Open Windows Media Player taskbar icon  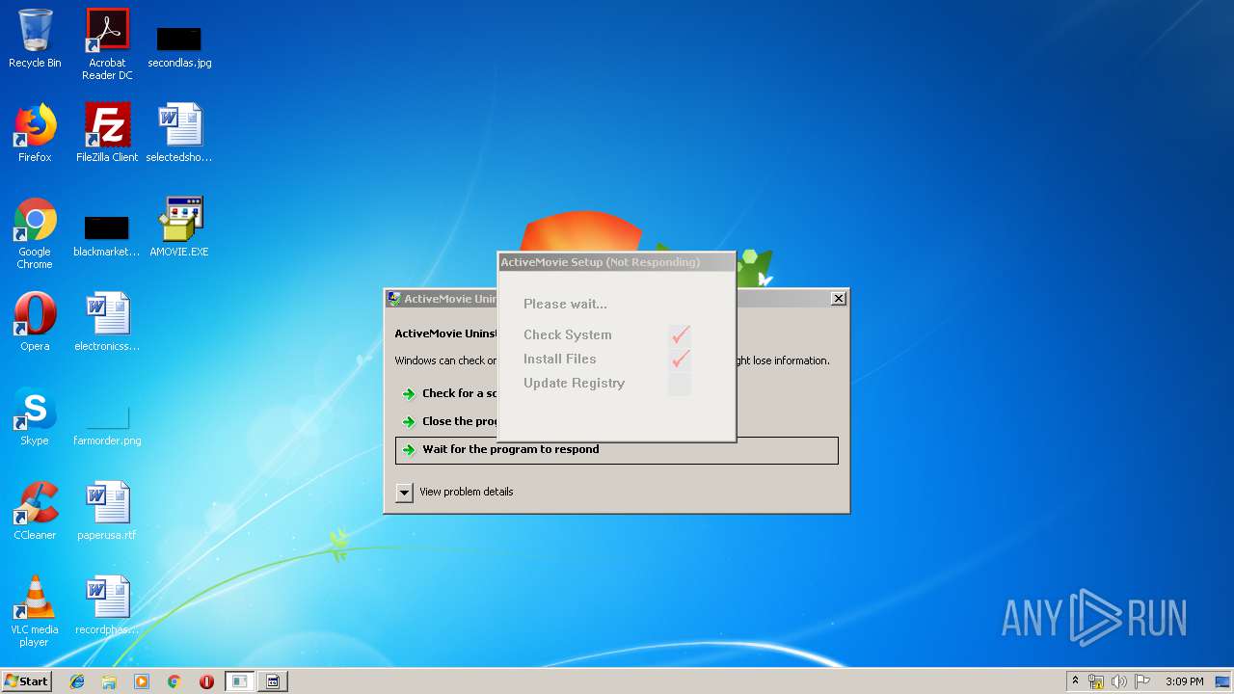(142, 681)
